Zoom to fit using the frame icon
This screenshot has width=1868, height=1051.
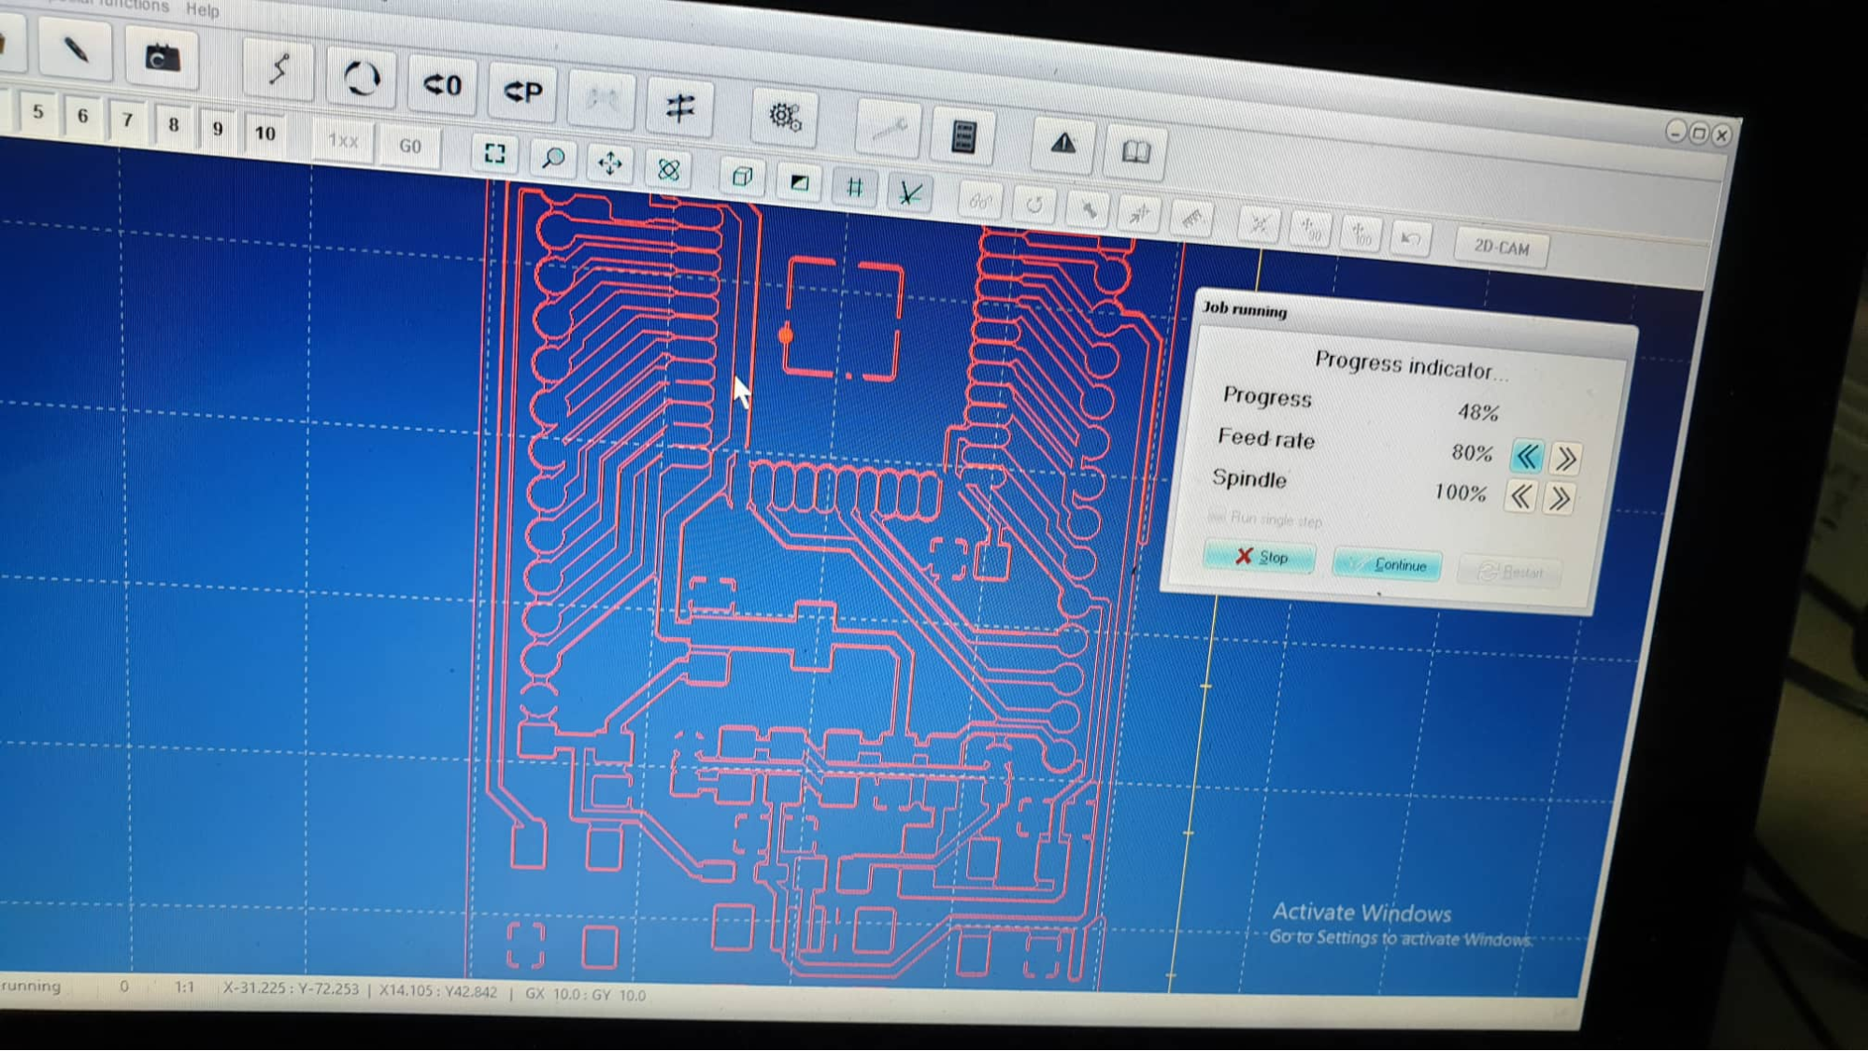point(494,155)
